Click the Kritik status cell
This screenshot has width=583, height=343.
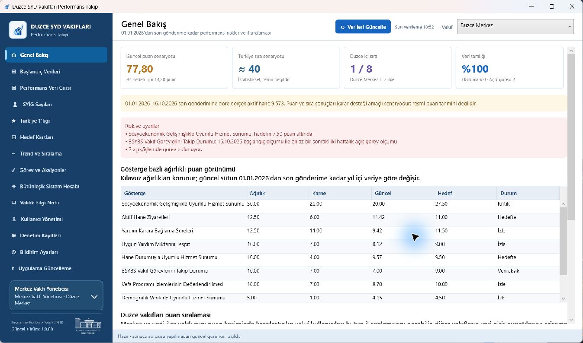click(x=504, y=204)
